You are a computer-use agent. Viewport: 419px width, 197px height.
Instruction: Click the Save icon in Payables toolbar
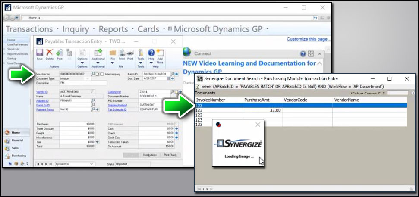point(40,54)
